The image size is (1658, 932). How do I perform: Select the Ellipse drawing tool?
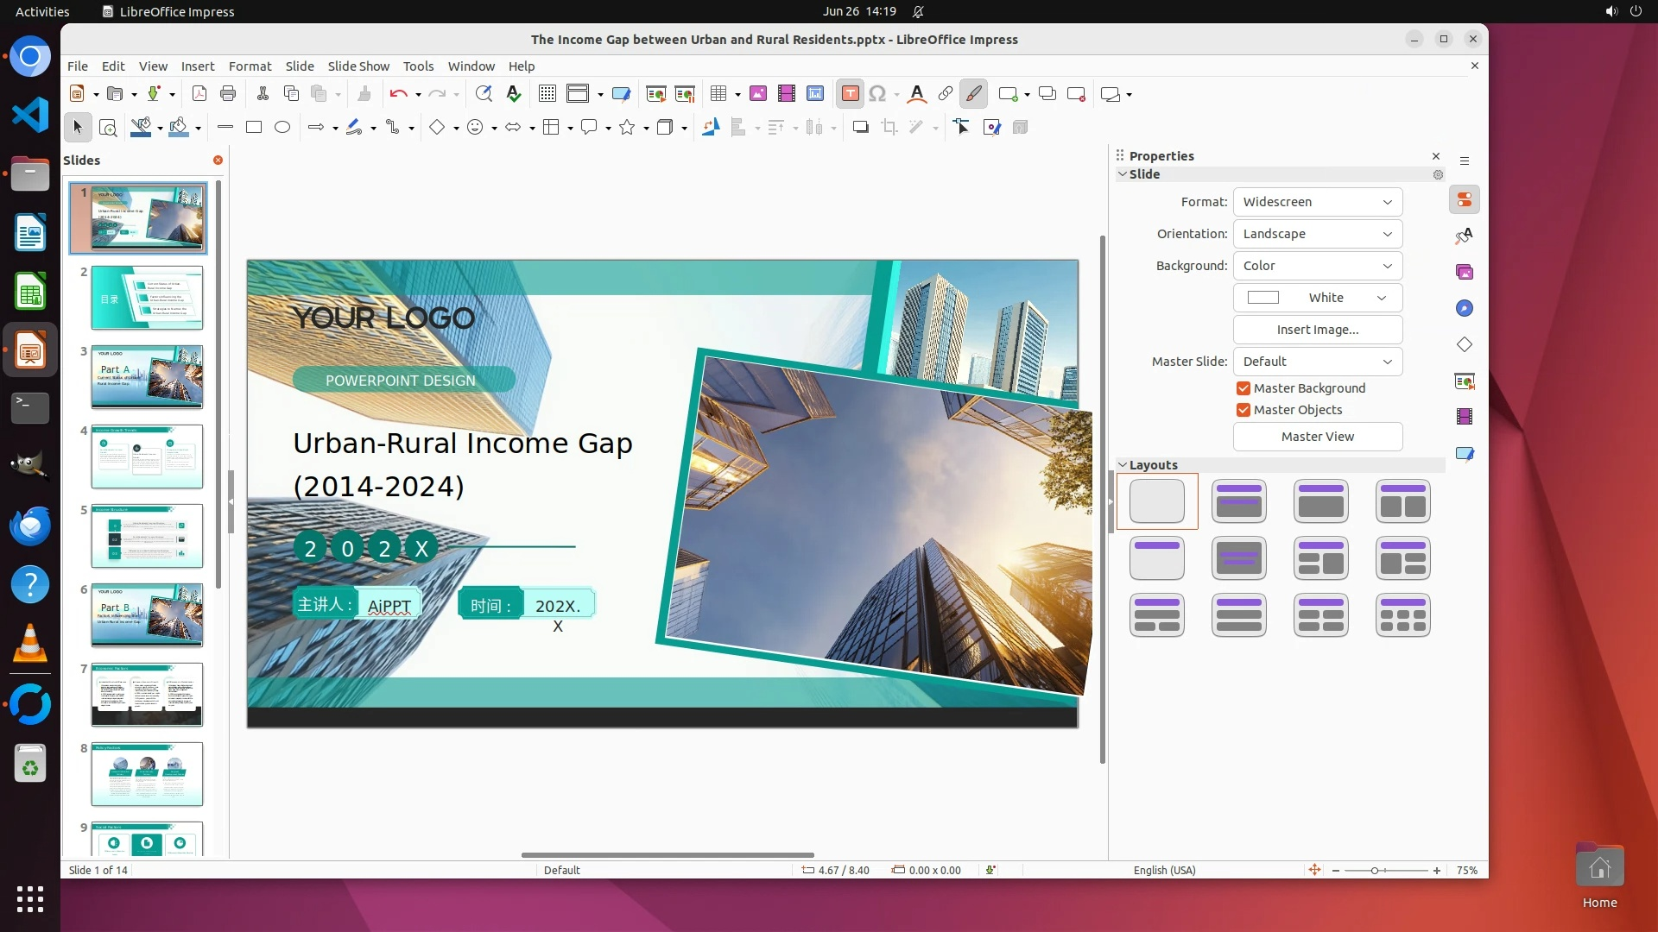[282, 128]
